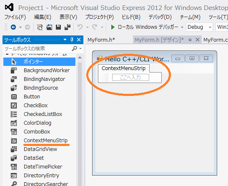Select the DateTimePicker toolbox item
Image resolution: width=228 pixels, height=186 pixels.
click(40, 167)
